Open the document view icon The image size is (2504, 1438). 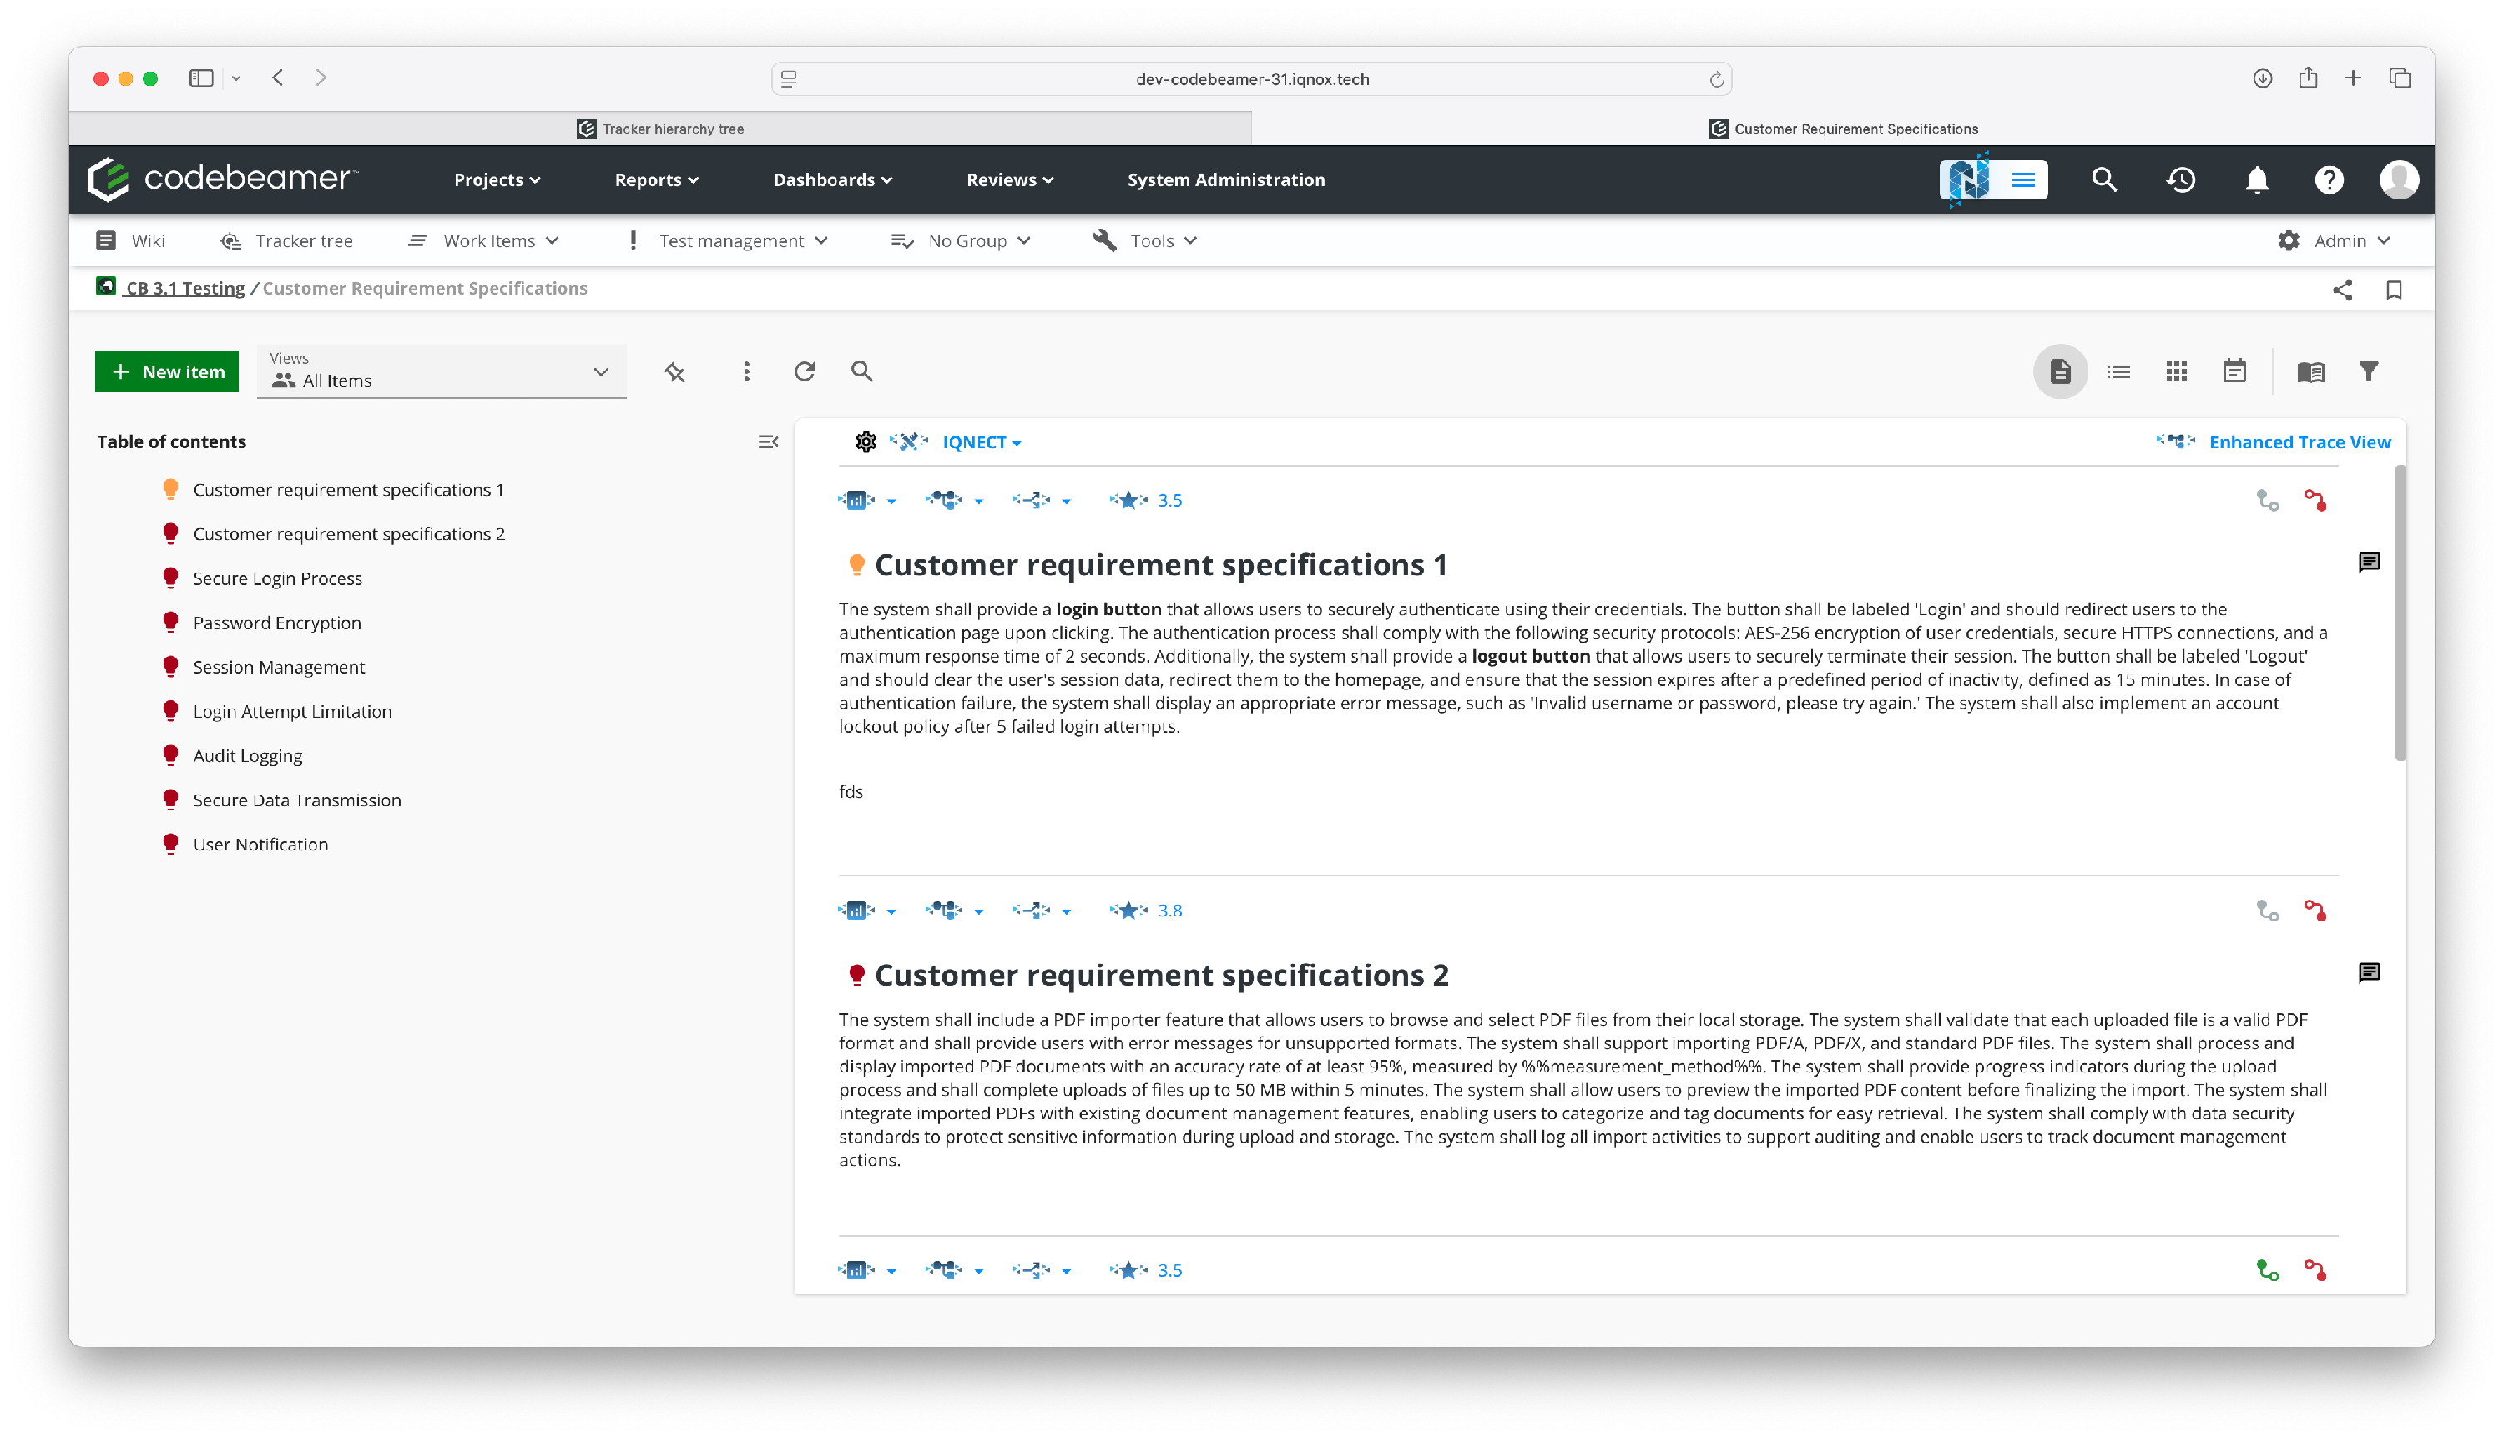(2059, 371)
